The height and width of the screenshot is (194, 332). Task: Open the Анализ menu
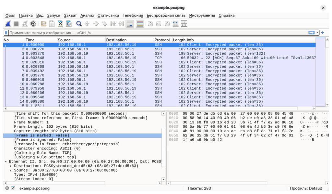click(87, 15)
